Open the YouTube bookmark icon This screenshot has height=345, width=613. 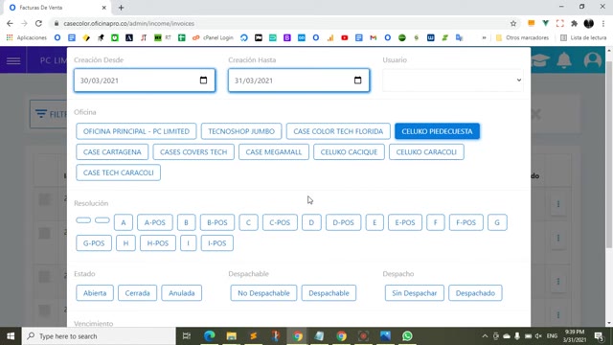(x=345, y=37)
